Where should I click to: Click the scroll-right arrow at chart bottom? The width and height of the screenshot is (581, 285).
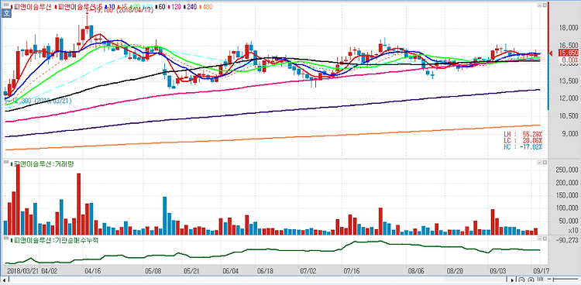point(513,280)
